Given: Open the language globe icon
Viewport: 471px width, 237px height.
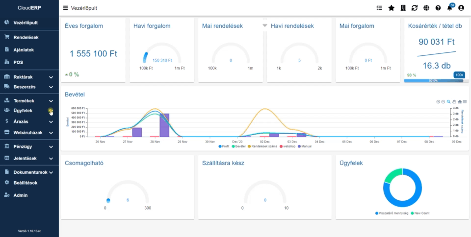Looking at the screenshot, I should pyautogui.click(x=426, y=8).
